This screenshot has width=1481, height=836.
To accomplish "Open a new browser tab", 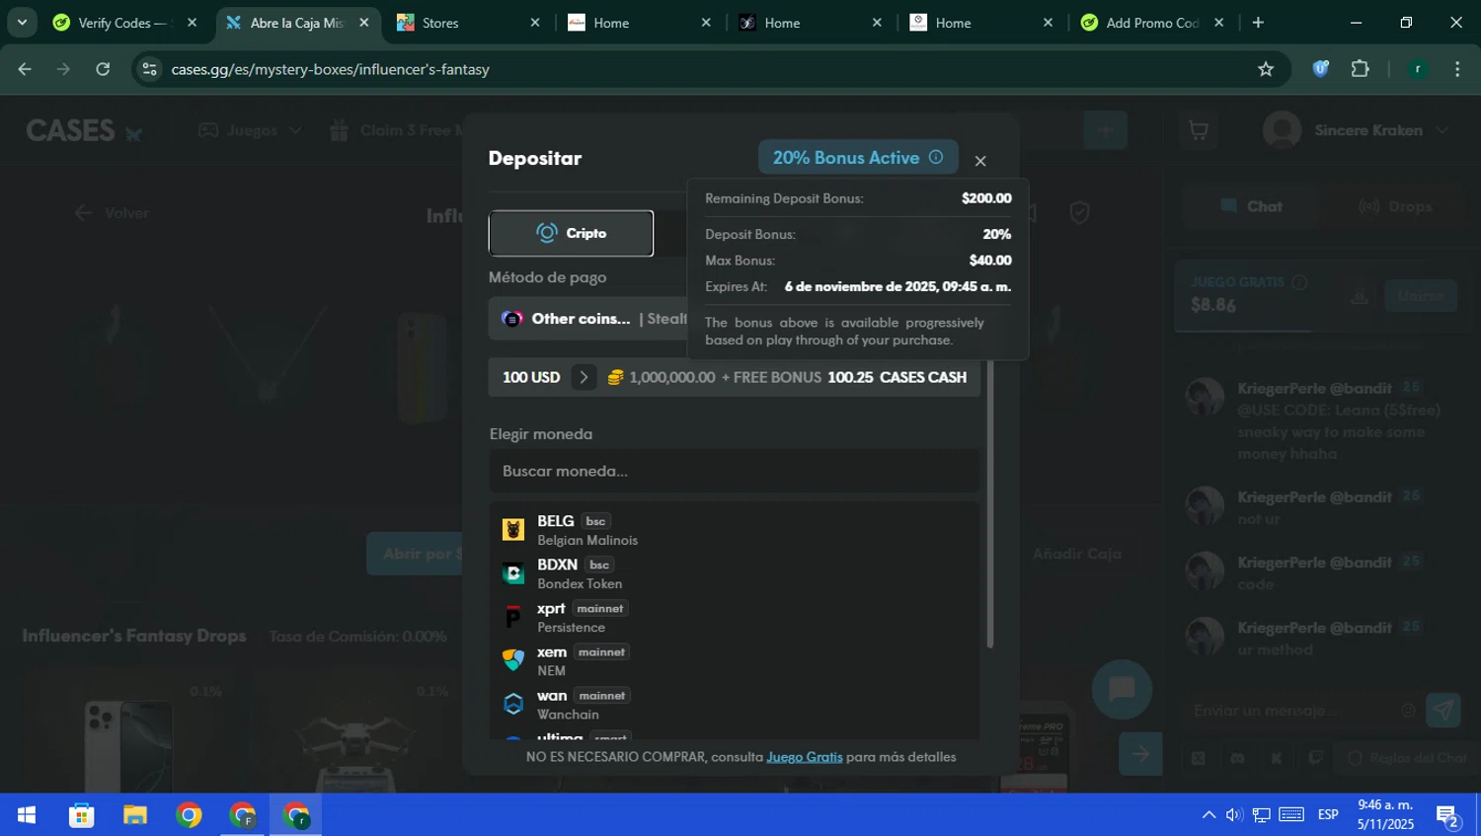I will pyautogui.click(x=1258, y=23).
